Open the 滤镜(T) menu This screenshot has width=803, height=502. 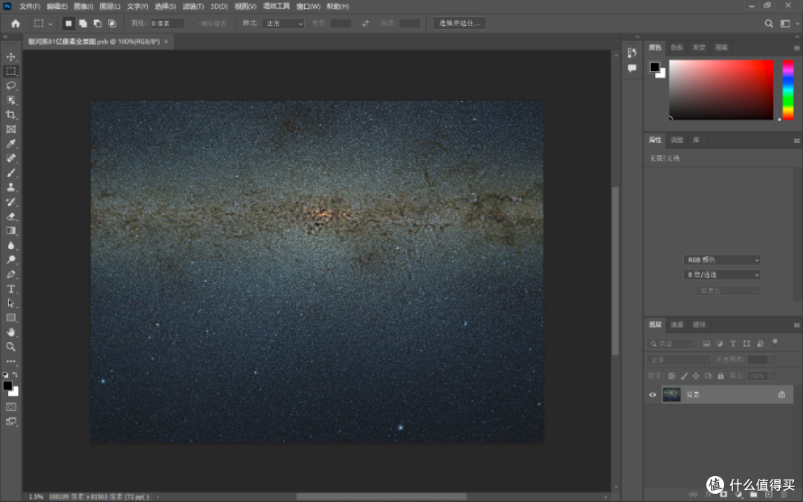(x=193, y=6)
